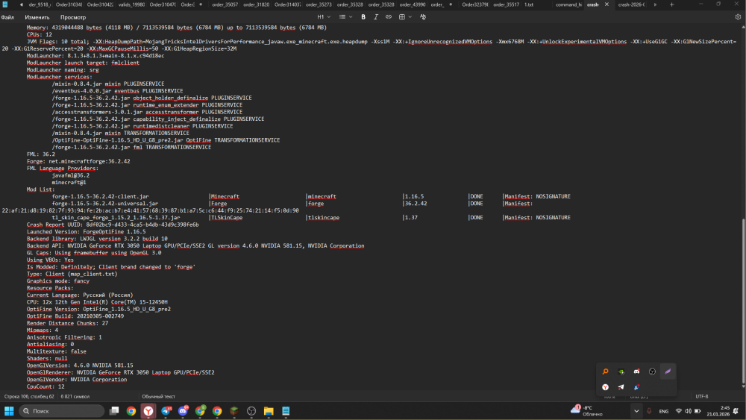Open the weather widget showing -8°C
Screen dimensions: 746x420
click(x=586, y=411)
